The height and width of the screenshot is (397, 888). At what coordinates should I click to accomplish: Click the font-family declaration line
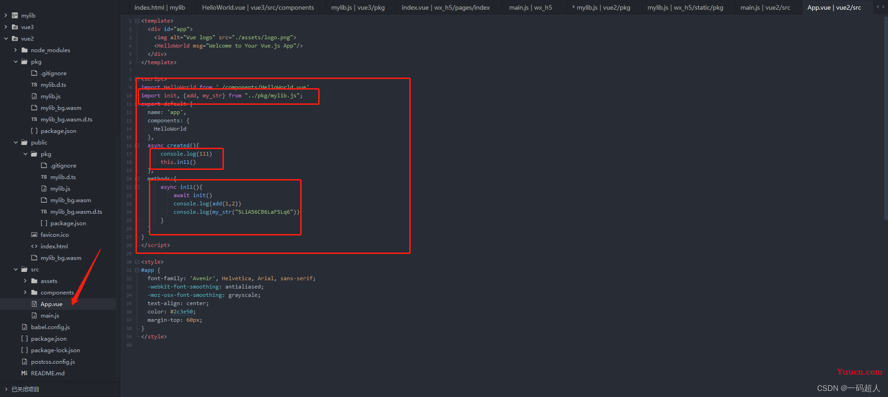point(232,278)
